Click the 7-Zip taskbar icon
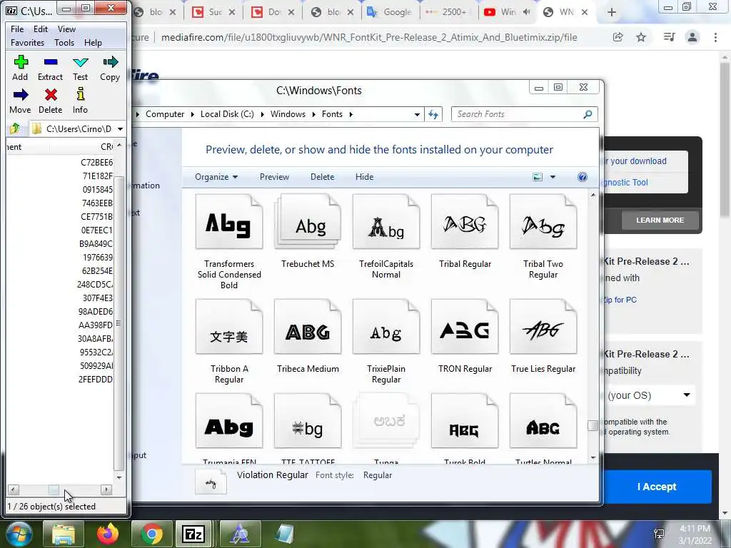This screenshot has height=548, width=731. [x=194, y=534]
